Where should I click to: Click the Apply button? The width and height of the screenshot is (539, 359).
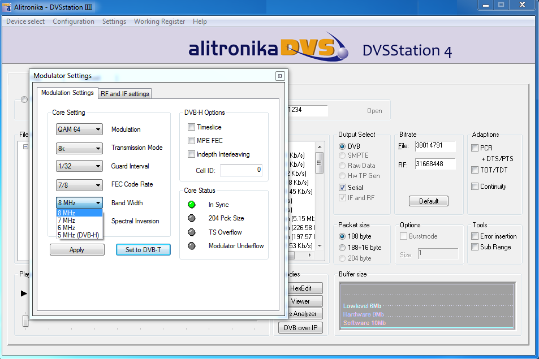[77, 250]
